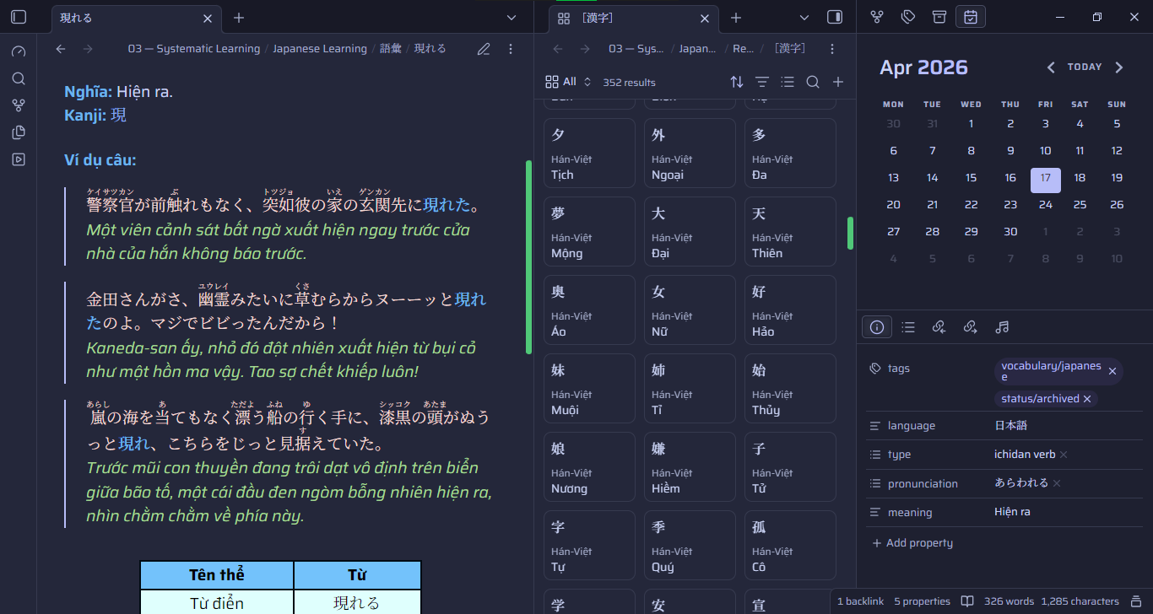Open filter options in [漢字] toolbar
Screen dimensions: 1153x614
(x=762, y=82)
